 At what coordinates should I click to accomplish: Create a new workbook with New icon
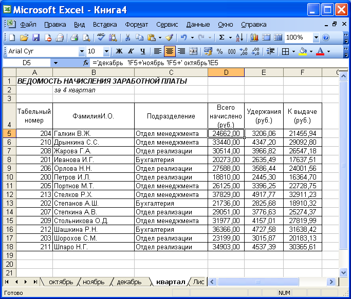click(x=12, y=37)
